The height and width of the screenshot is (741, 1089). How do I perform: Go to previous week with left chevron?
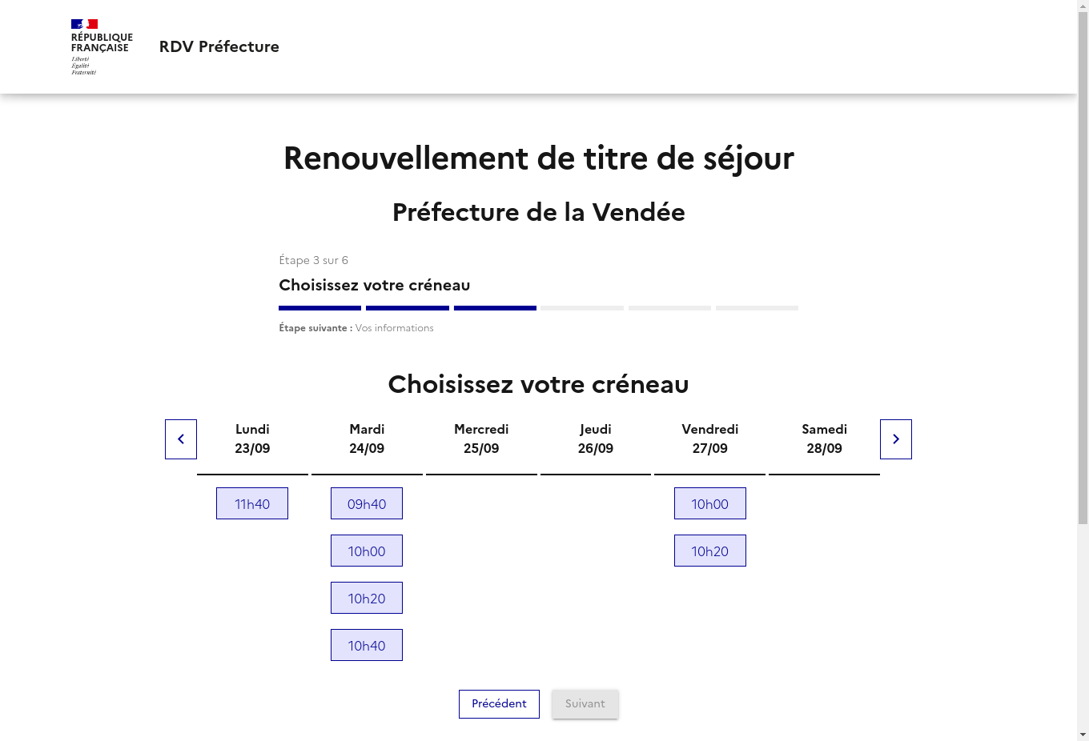[181, 439]
